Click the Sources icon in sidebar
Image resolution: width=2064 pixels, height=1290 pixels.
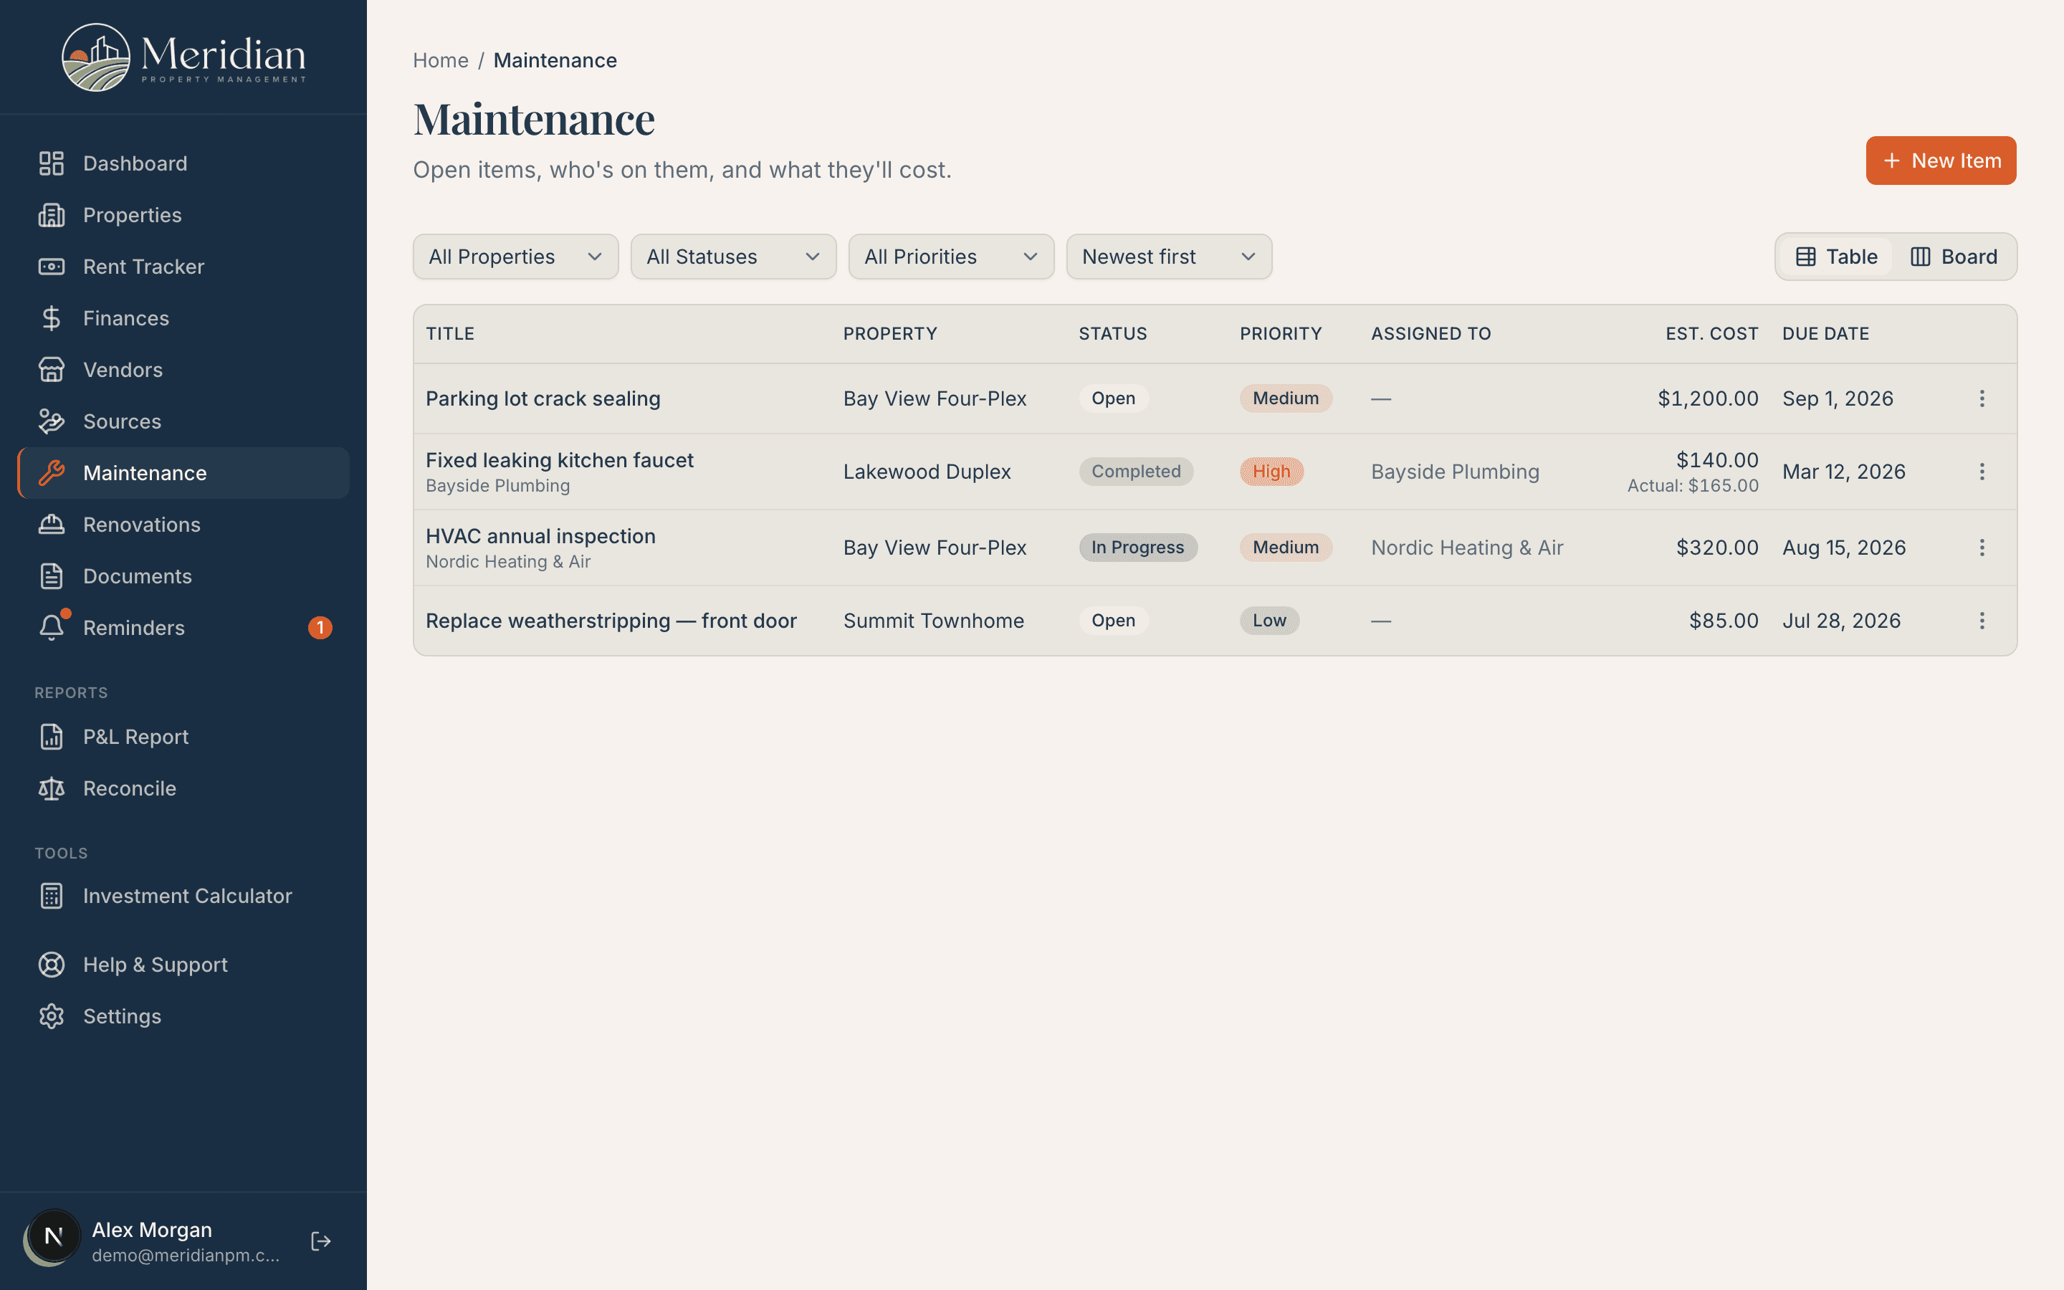pos(51,421)
